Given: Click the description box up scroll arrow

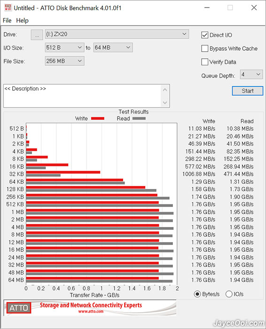Looking at the screenshot, I should [x=165, y=90].
